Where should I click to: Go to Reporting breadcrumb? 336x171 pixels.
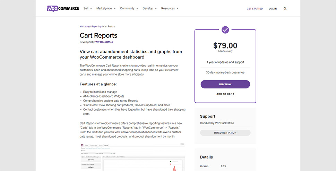(96, 26)
